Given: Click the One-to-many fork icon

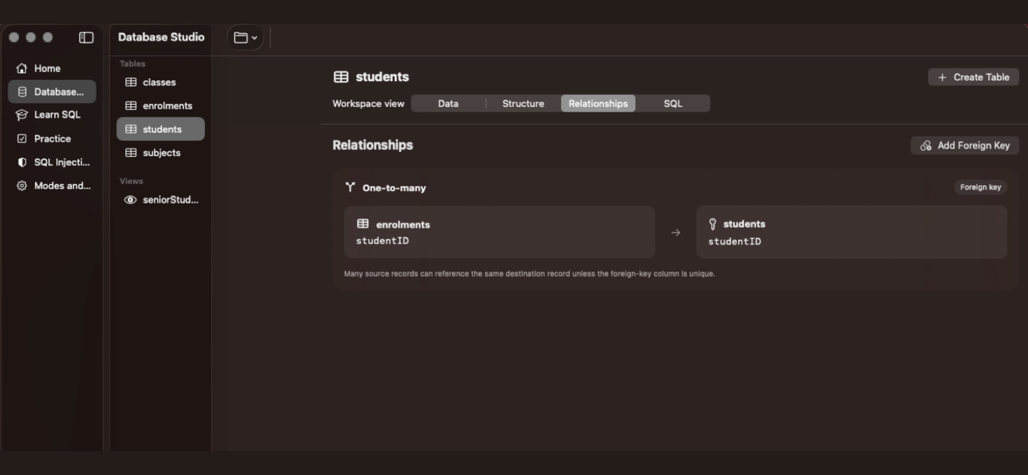Looking at the screenshot, I should click(x=350, y=187).
